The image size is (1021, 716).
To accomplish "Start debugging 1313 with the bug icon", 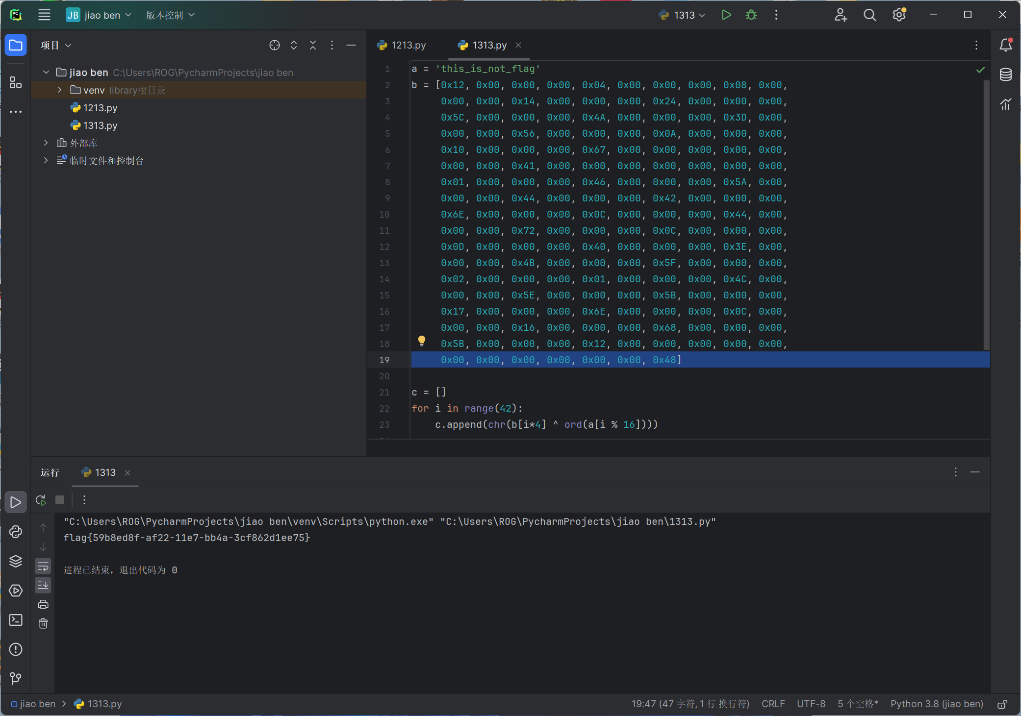I will [x=751, y=15].
